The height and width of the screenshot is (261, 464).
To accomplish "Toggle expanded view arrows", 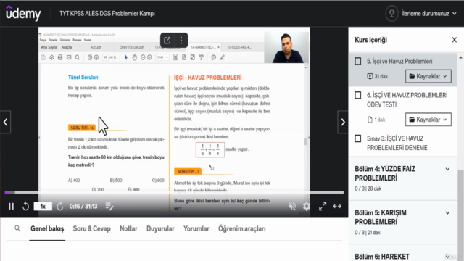I will point(337,206).
